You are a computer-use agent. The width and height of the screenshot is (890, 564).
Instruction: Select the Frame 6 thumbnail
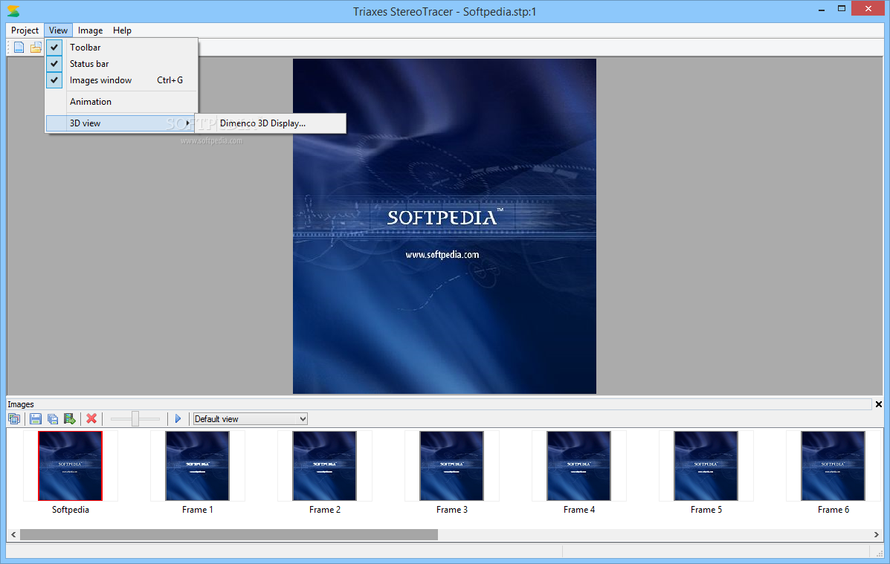tap(833, 466)
